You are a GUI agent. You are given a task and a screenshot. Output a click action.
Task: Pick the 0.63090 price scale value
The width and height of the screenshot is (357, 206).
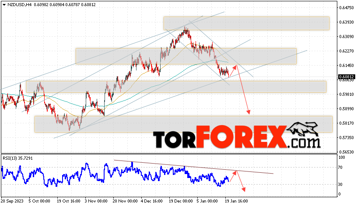click(x=346, y=36)
